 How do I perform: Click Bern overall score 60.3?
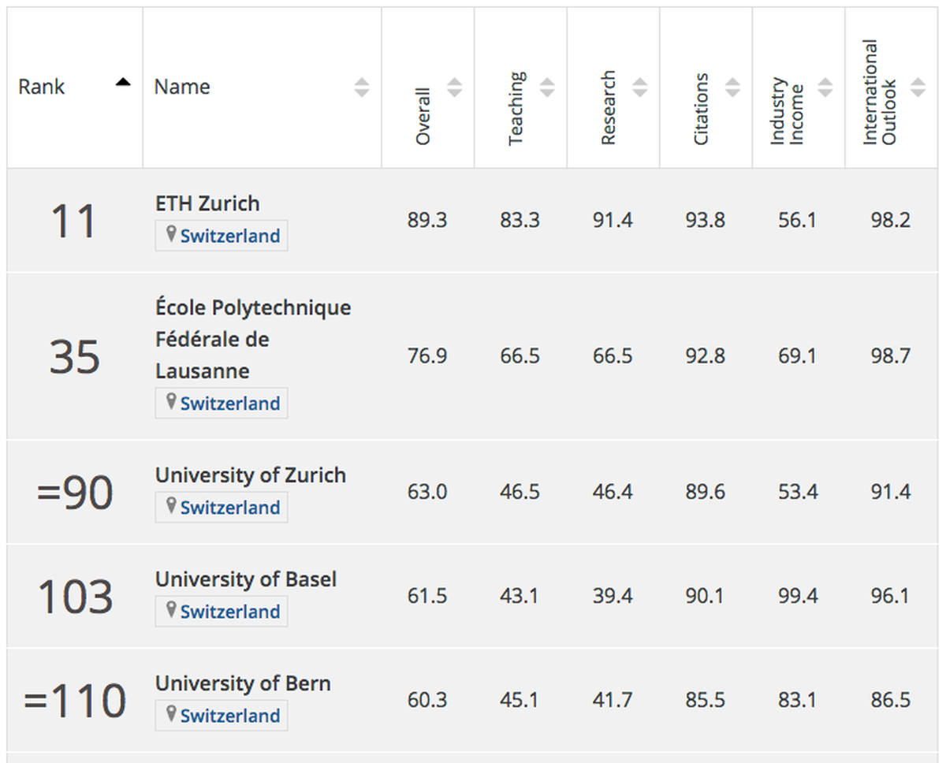tap(427, 701)
